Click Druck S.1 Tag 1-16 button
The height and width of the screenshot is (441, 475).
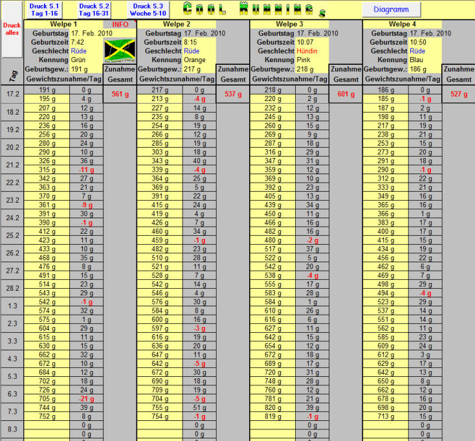(x=43, y=9)
